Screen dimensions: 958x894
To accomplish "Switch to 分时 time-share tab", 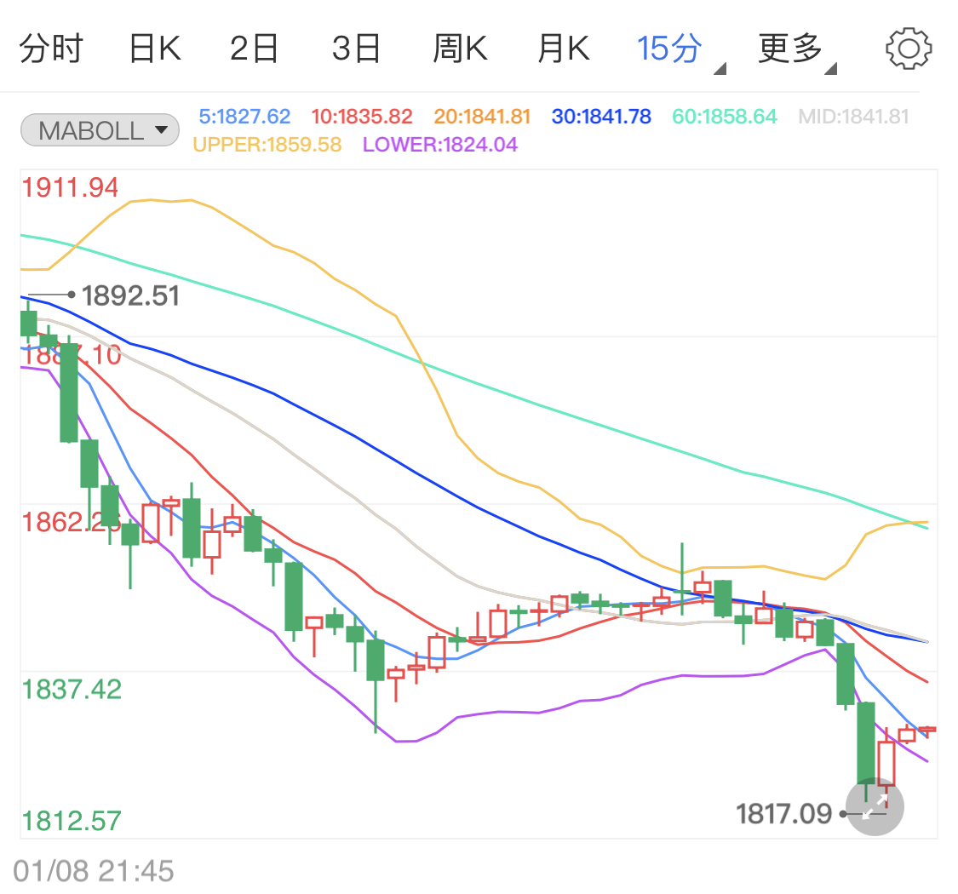I will point(51,49).
